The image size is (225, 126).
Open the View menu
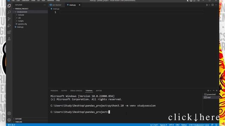coord(33,1)
